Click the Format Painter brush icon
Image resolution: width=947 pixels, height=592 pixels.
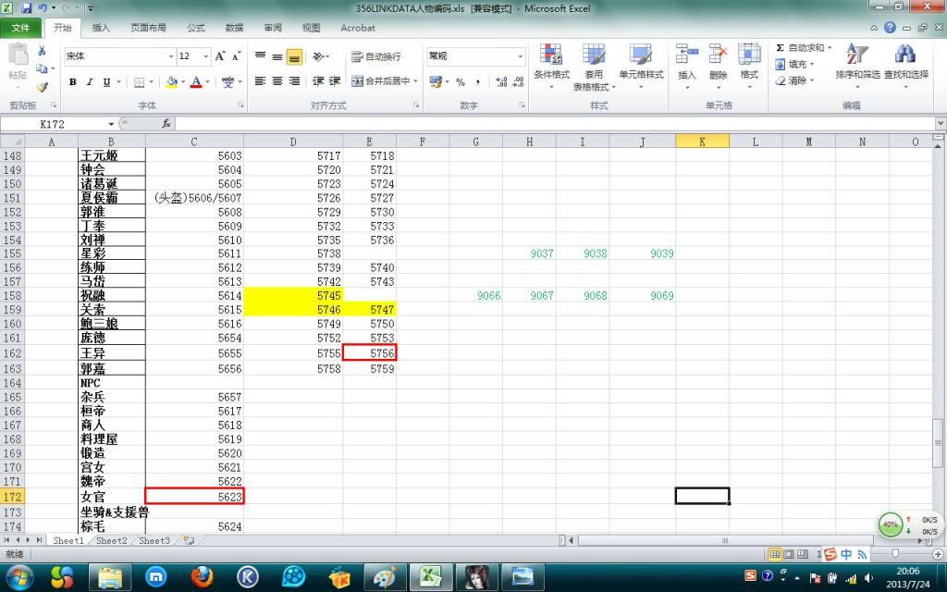click(42, 87)
